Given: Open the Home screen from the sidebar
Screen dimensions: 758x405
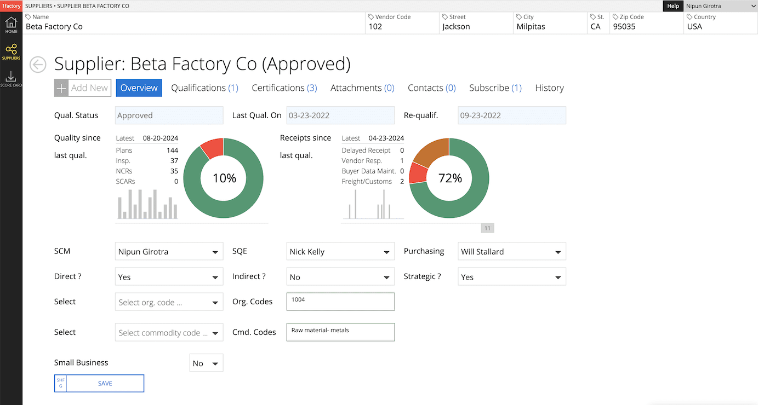Looking at the screenshot, I should tap(11, 24).
